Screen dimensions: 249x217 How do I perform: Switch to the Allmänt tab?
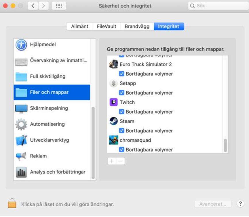[x=80, y=26]
